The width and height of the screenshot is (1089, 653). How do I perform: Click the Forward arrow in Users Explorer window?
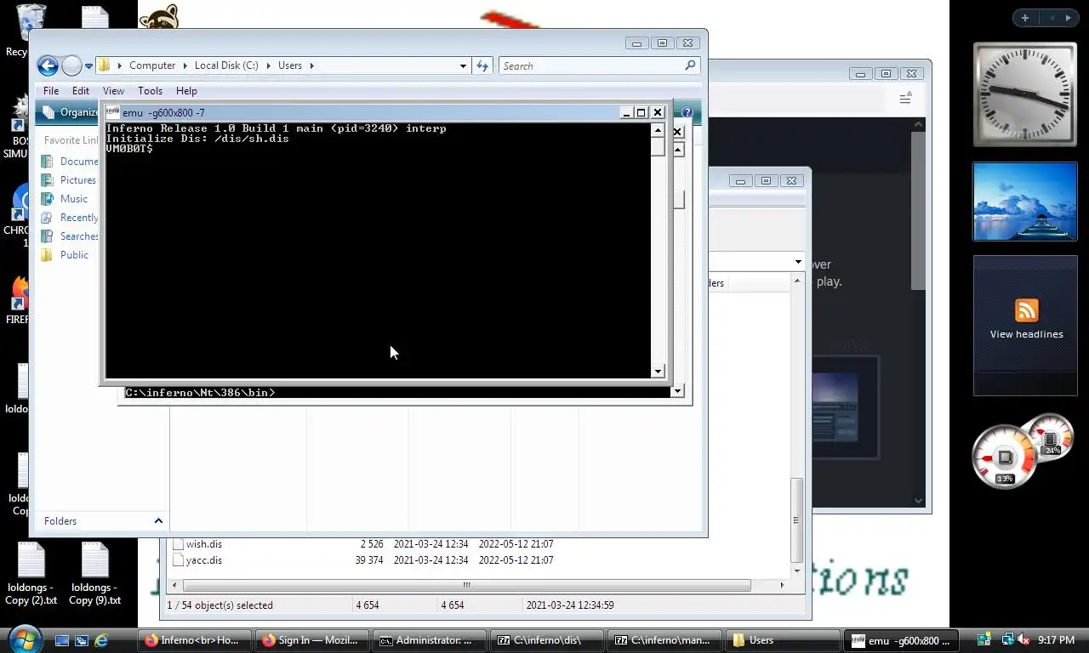(71, 65)
